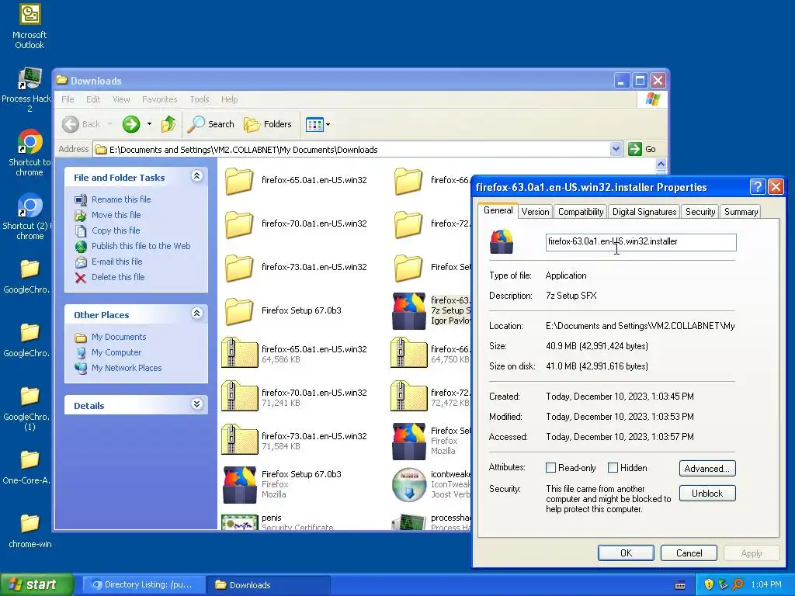Switch to the Compatibility tab

(x=581, y=212)
